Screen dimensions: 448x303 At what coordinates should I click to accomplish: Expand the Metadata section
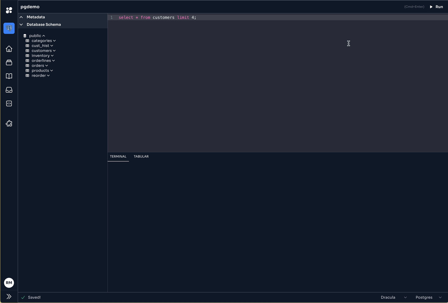[x=21, y=17]
